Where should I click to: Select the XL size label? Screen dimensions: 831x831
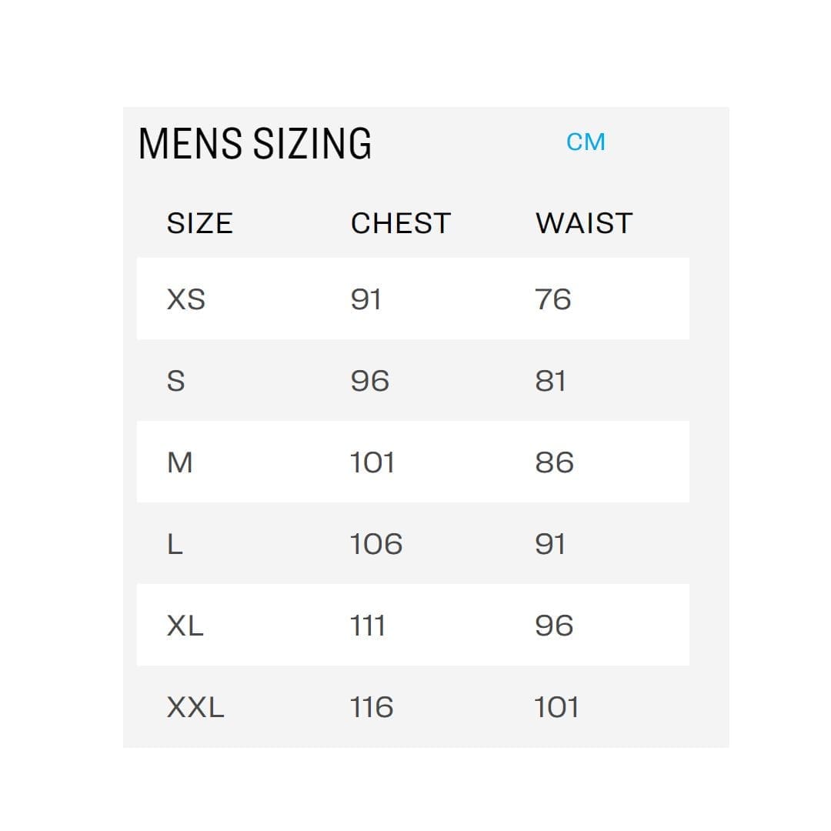point(185,626)
